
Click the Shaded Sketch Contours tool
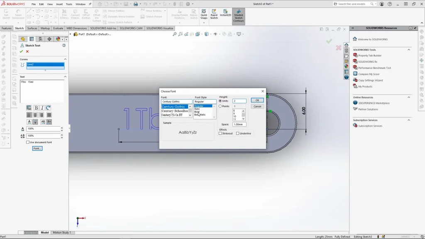click(238, 16)
